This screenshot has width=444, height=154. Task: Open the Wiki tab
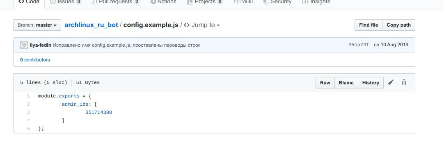pos(243,2)
